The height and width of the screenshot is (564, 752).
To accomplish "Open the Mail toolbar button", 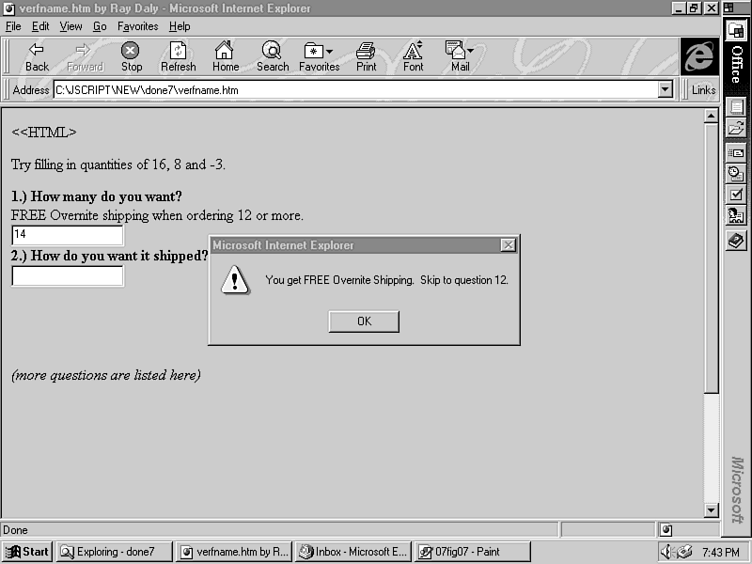I will tap(460, 56).
